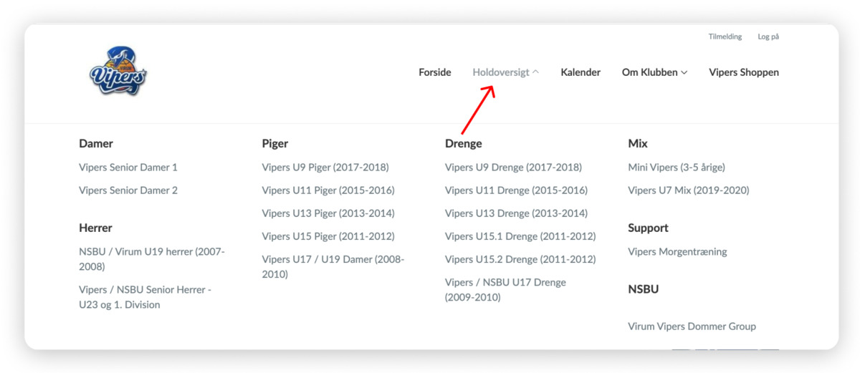Collapse the Holdoversigt menu chevron
This screenshot has width=860, height=373.
[x=536, y=72]
